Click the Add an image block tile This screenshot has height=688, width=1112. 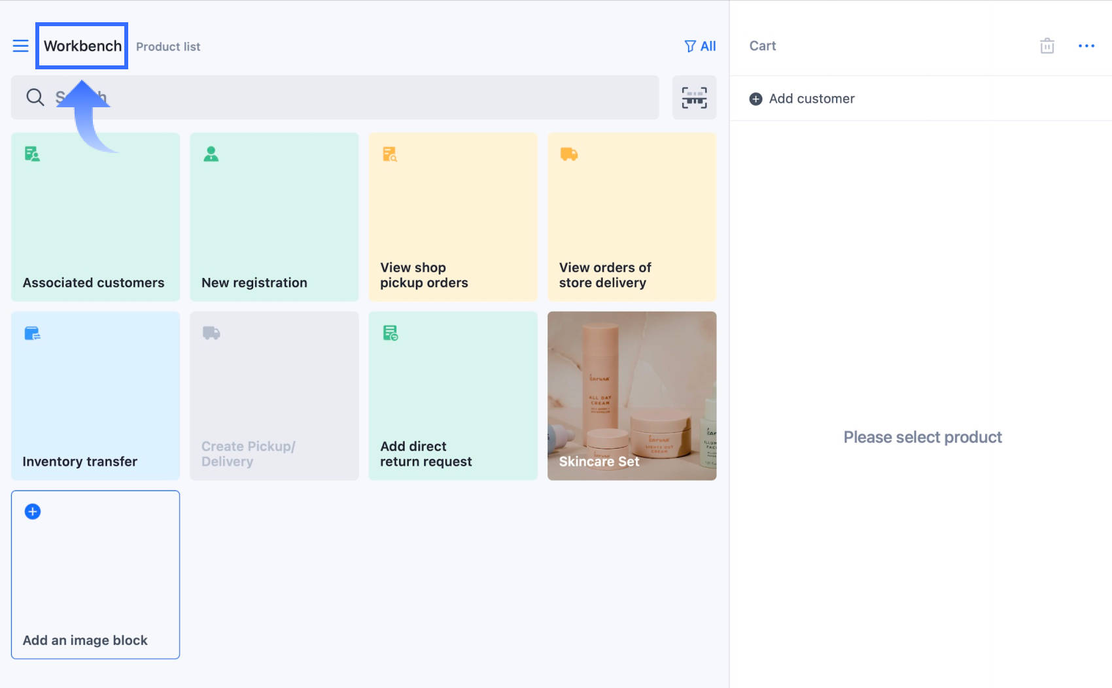[x=96, y=575]
